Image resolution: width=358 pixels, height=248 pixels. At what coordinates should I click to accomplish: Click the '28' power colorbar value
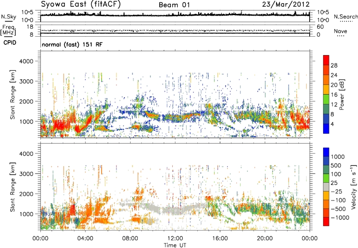334,65
